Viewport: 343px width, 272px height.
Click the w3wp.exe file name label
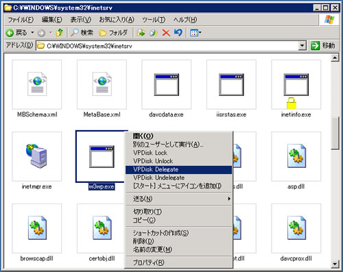point(102,186)
